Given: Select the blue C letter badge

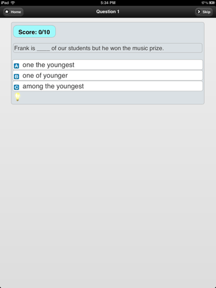Looking at the screenshot, I should (x=16, y=87).
